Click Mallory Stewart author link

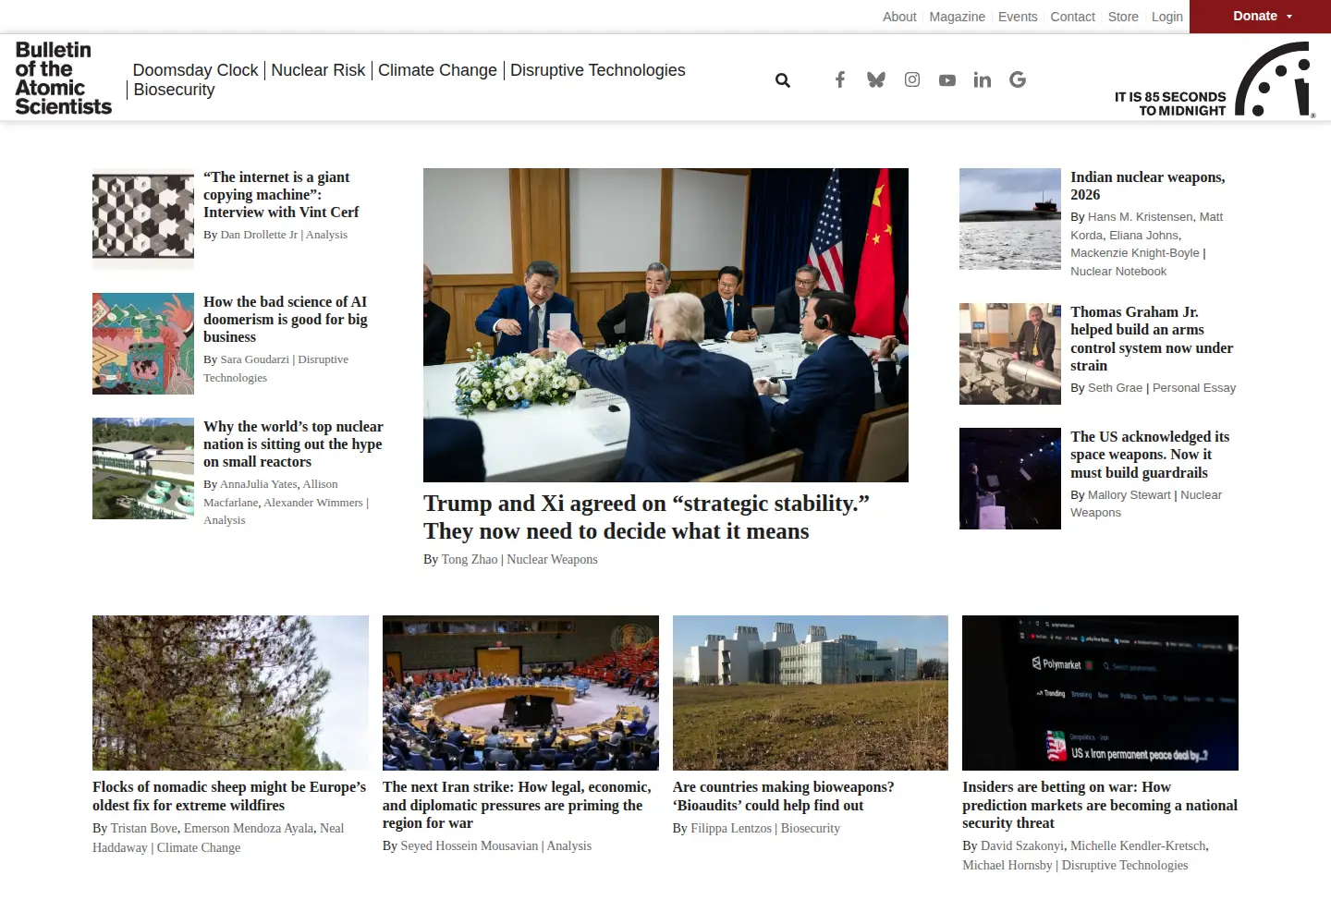pos(1129,495)
